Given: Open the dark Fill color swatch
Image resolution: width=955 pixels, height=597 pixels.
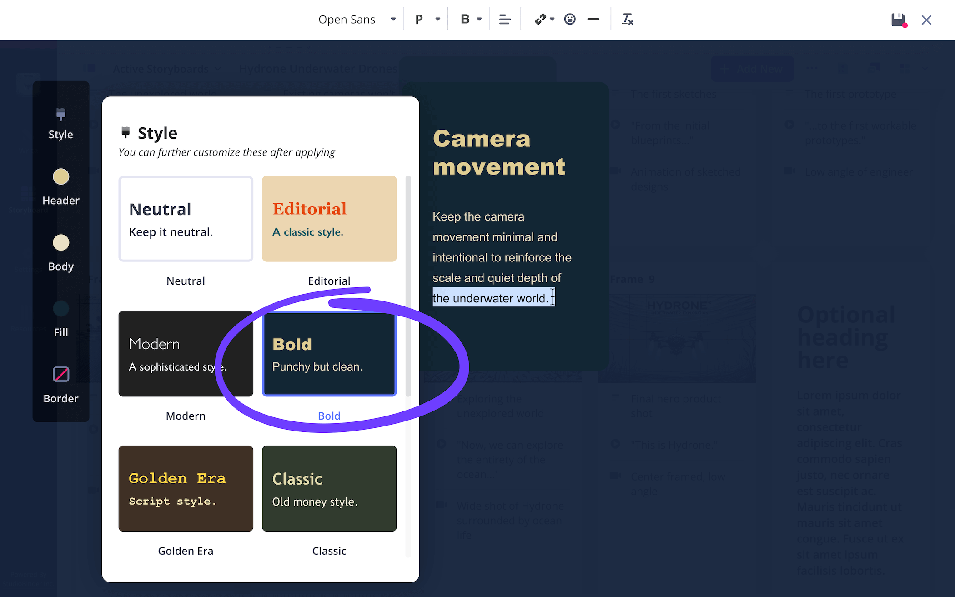Looking at the screenshot, I should coord(60,309).
